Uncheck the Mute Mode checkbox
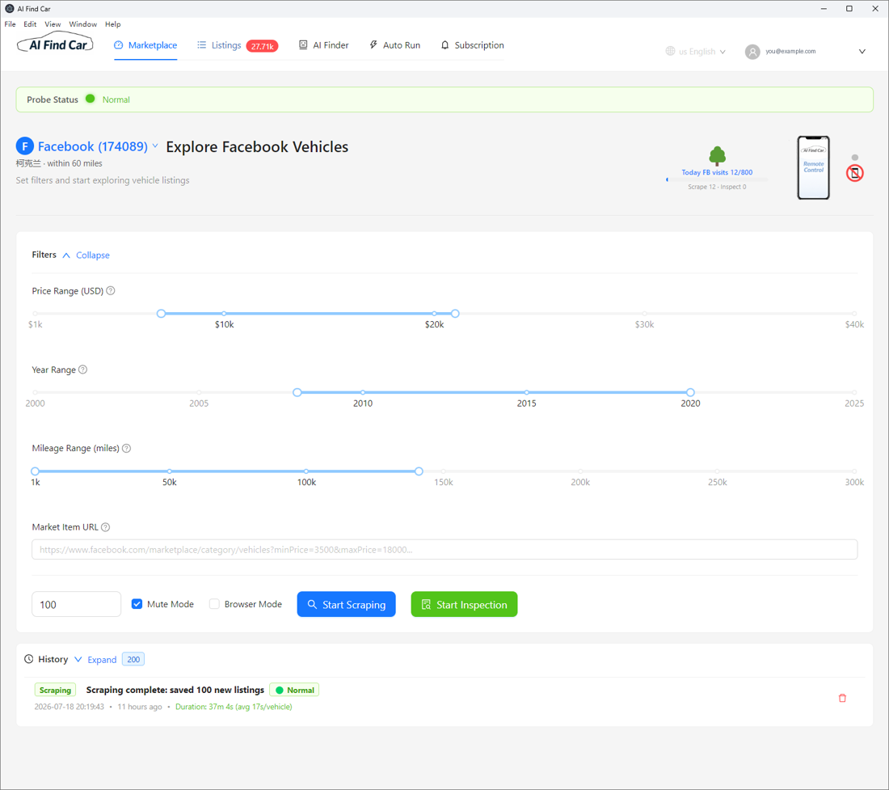Screen dimensions: 889x790 point(137,604)
